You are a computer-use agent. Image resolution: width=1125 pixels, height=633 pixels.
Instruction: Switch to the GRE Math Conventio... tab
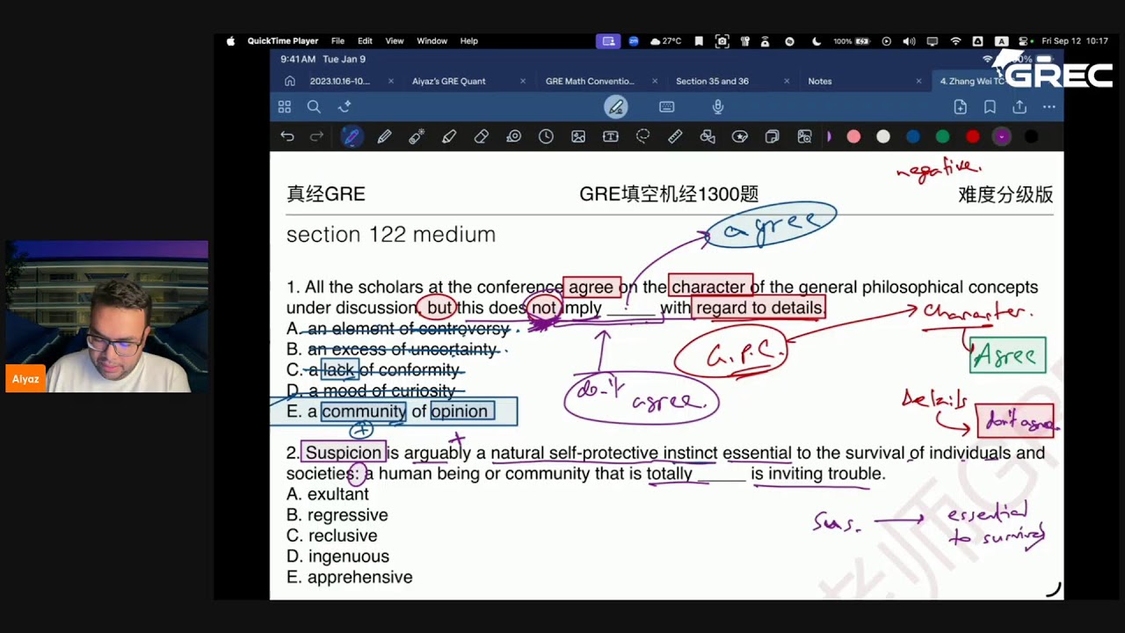click(x=590, y=81)
